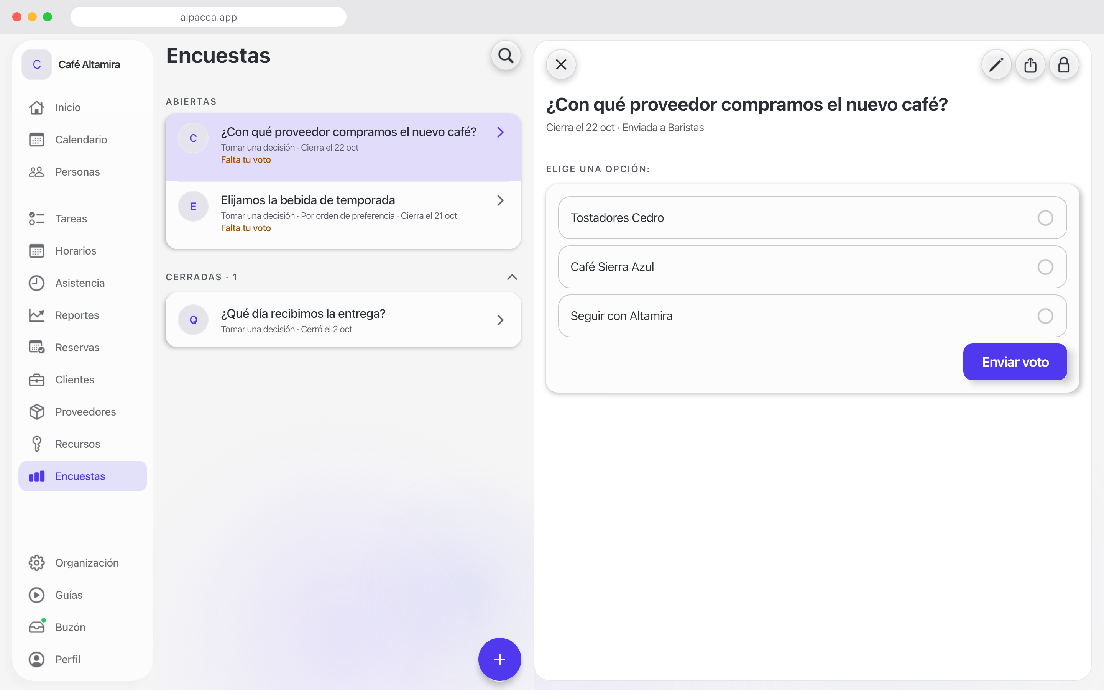Open Asistencia in the sidebar
Viewport: 1104px width, 690px height.
point(82,283)
